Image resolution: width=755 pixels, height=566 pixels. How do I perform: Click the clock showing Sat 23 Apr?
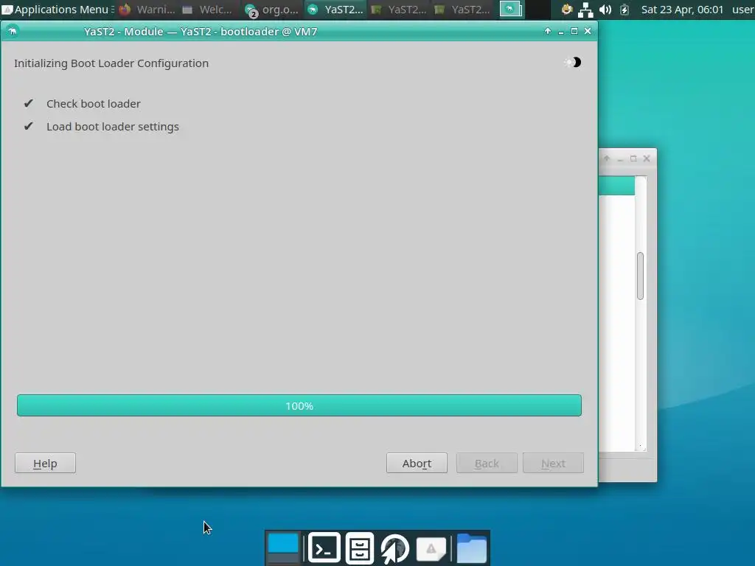(x=682, y=9)
